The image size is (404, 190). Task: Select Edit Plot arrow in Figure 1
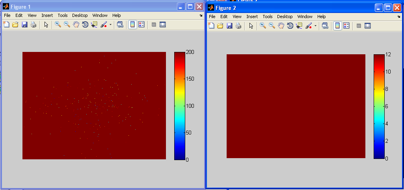[46, 25]
